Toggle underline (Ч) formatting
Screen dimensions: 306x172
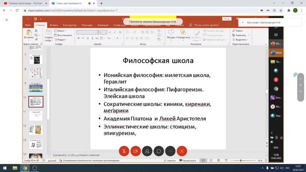coord(87,38)
